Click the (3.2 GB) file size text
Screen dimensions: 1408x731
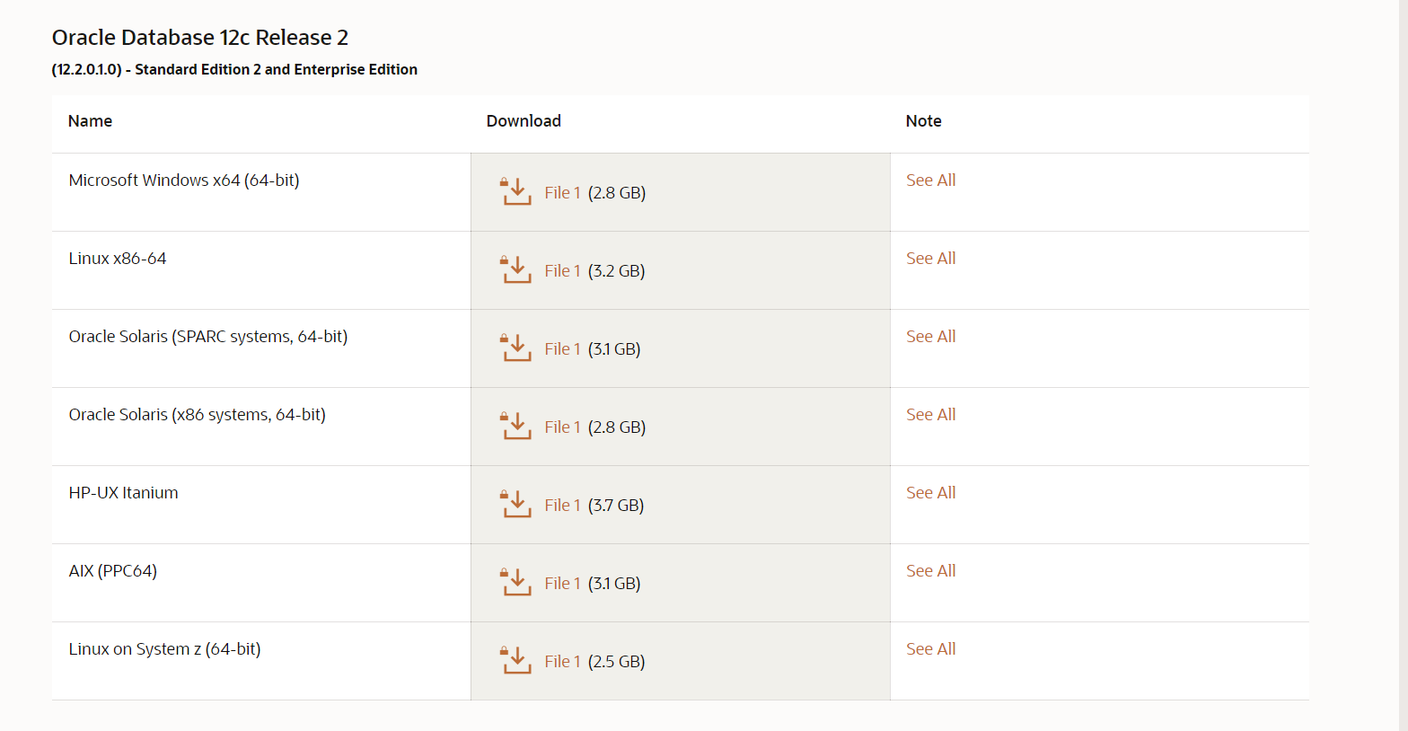(617, 271)
